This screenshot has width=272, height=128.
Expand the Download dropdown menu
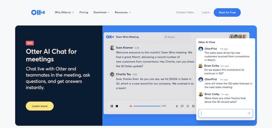pos(102,12)
